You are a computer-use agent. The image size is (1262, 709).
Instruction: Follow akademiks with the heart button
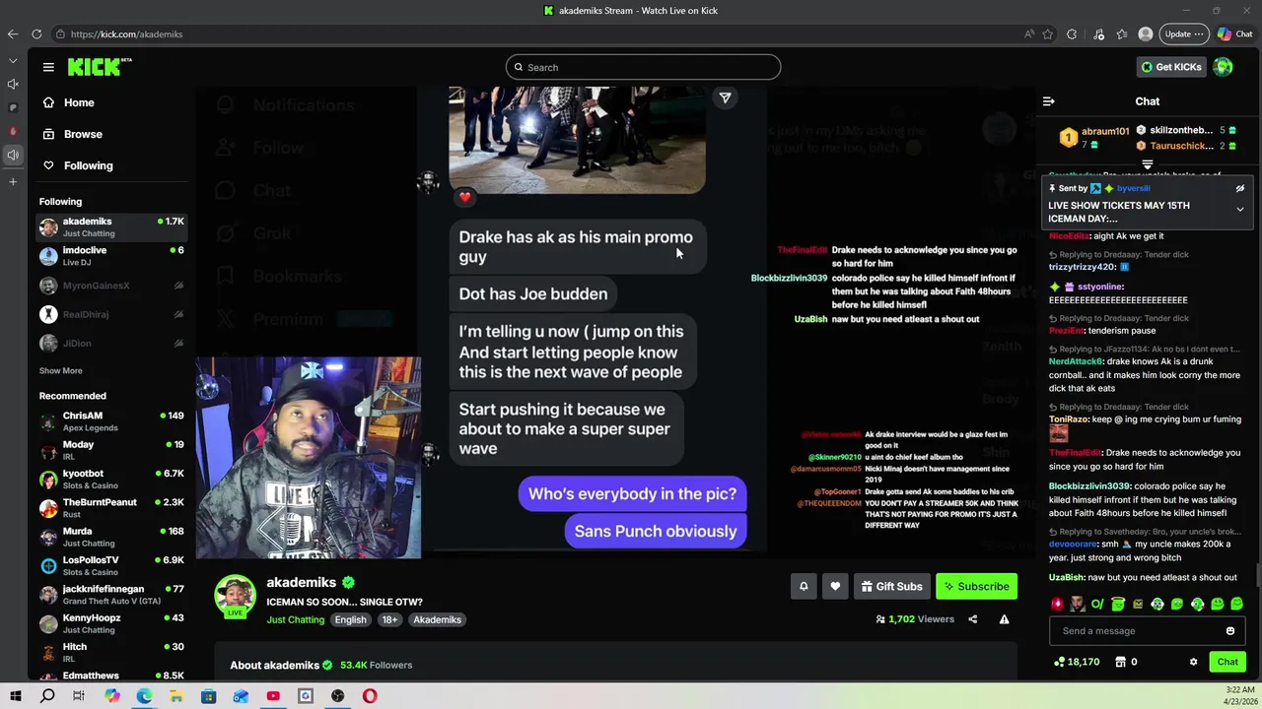[x=835, y=586]
